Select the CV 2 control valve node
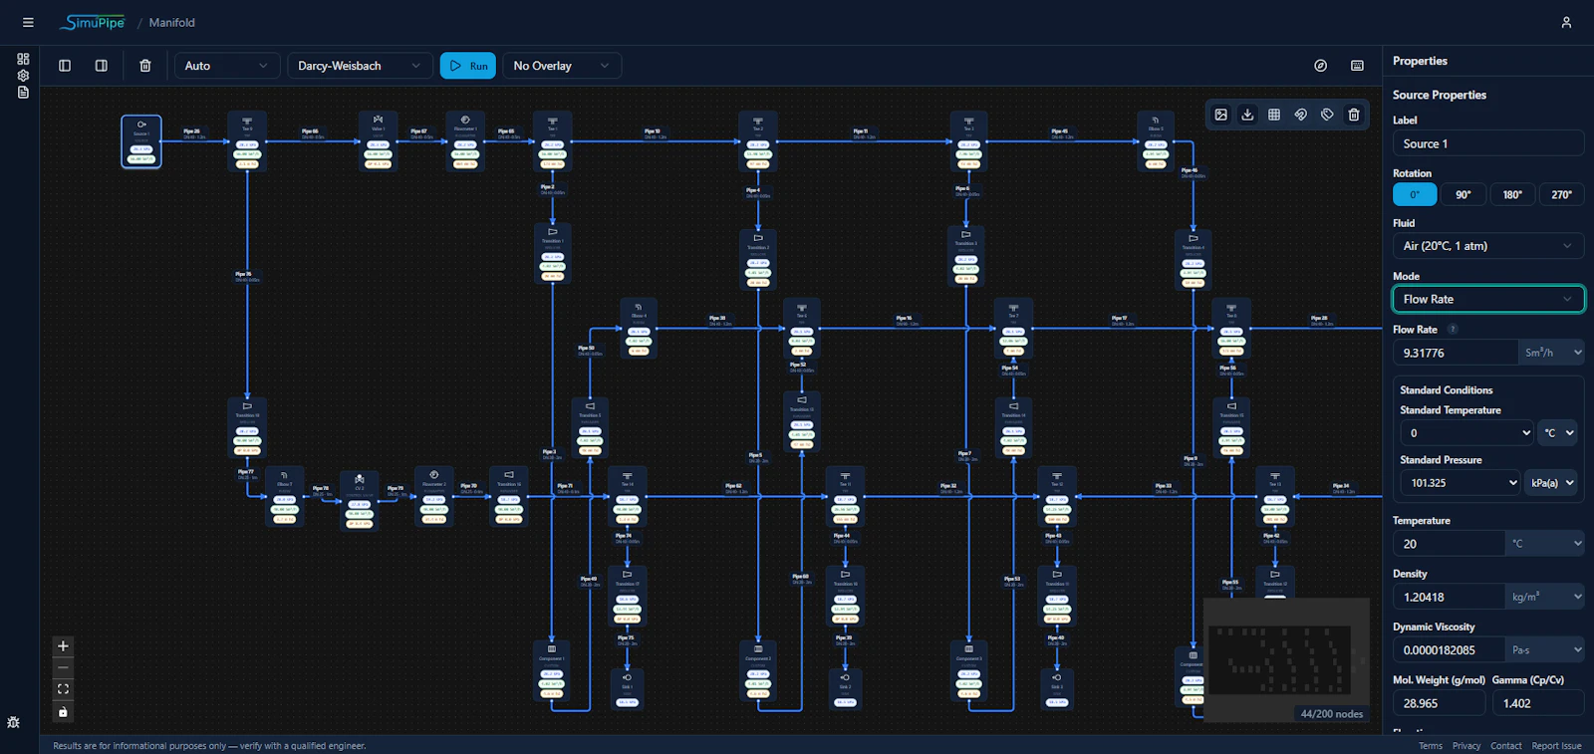The width and height of the screenshot is (1594, 754). 360,501
